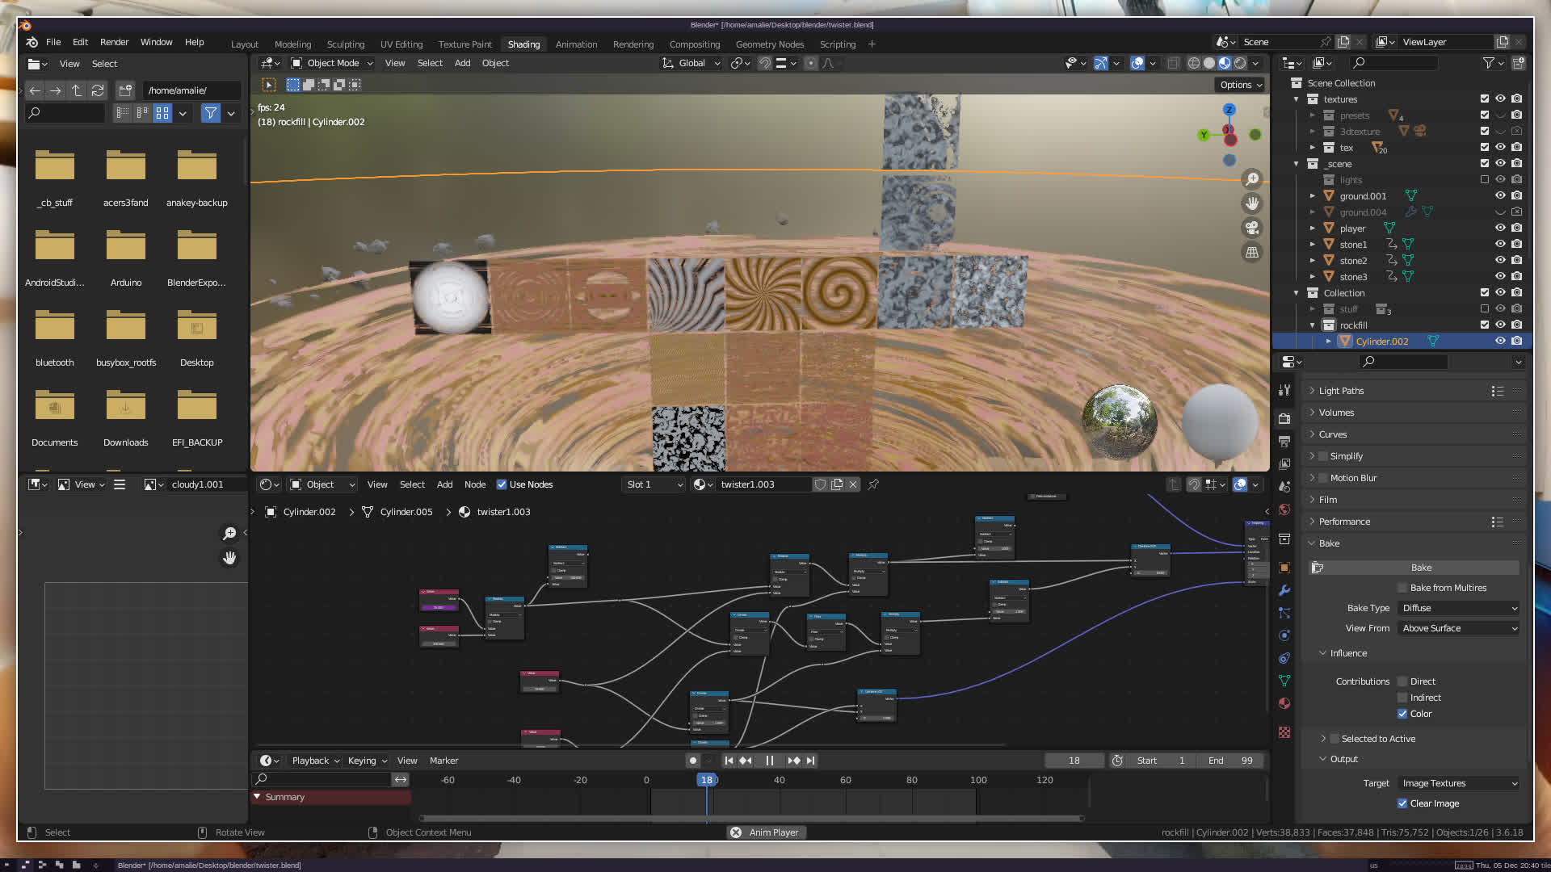Click the pin icon next to twister1.003
Image resolution: width=1551 pixels, height=872 pixels.
(x=873, y=484)
